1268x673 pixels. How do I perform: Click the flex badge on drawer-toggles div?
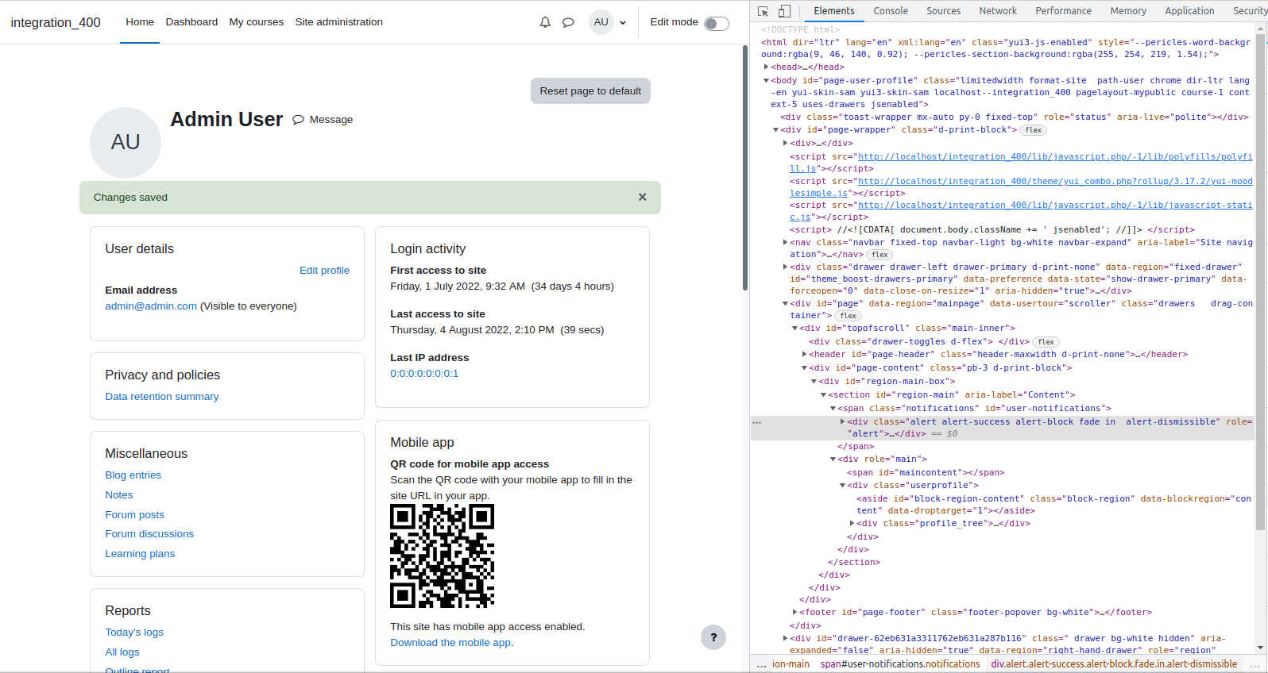1046,342
